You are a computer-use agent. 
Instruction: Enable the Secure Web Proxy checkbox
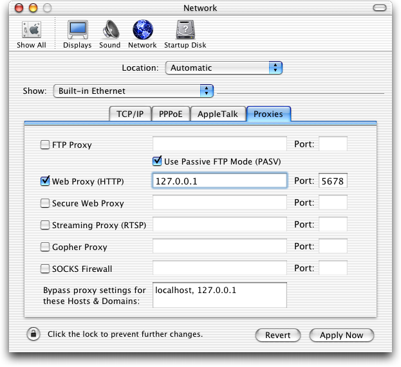[x=45, y=203]
